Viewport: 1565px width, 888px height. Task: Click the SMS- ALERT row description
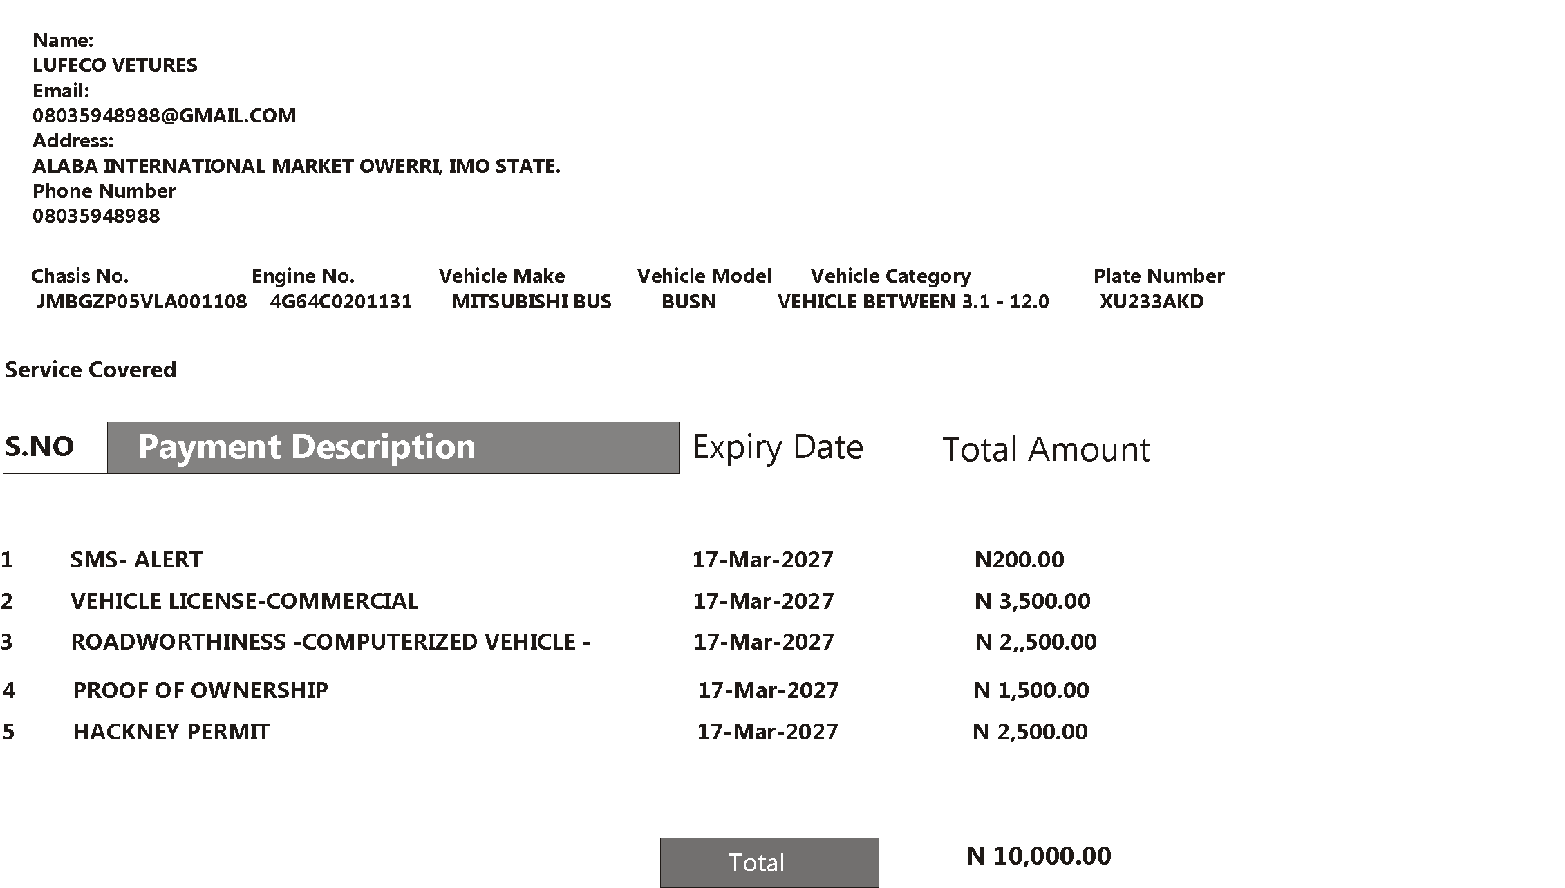click(x=136, y=559)
